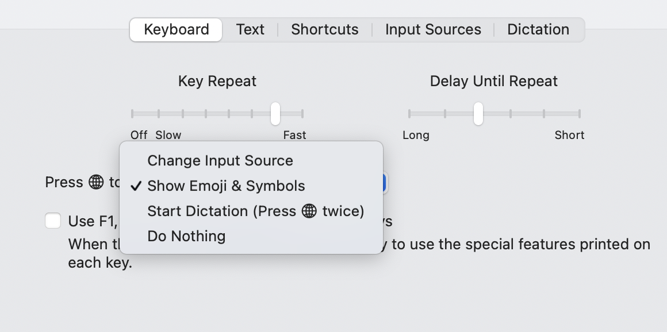Go to the Input Sources tab
The image size is (667, 332).
click(x=433, y=30)
